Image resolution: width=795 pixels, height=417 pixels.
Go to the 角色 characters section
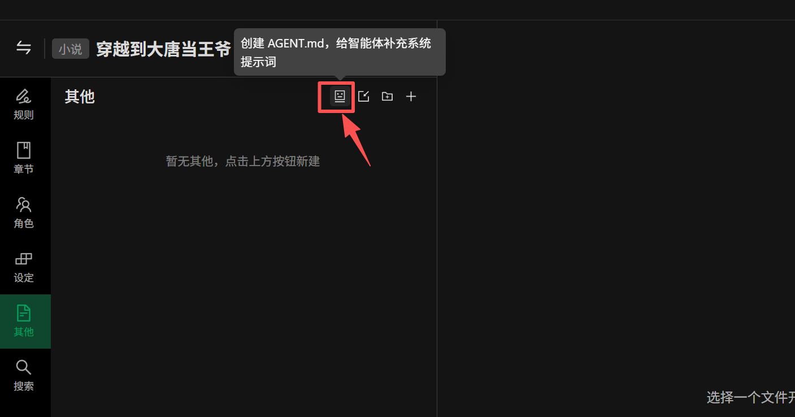click(24, 213)
